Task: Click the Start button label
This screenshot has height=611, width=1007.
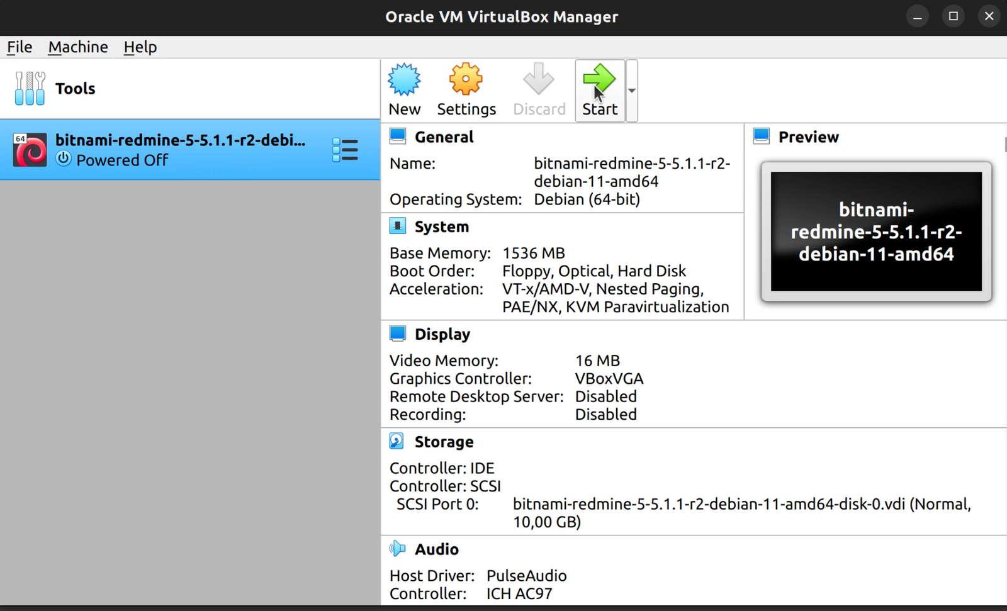Action: coord(599,108)
